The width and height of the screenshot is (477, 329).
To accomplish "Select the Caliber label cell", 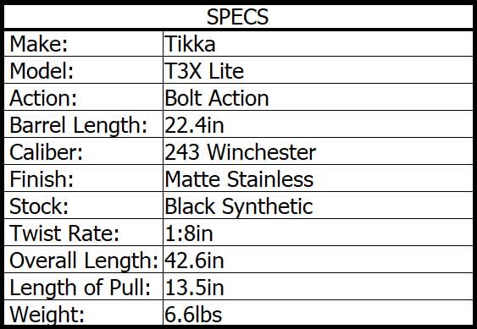I will click(x=84, y=151).
